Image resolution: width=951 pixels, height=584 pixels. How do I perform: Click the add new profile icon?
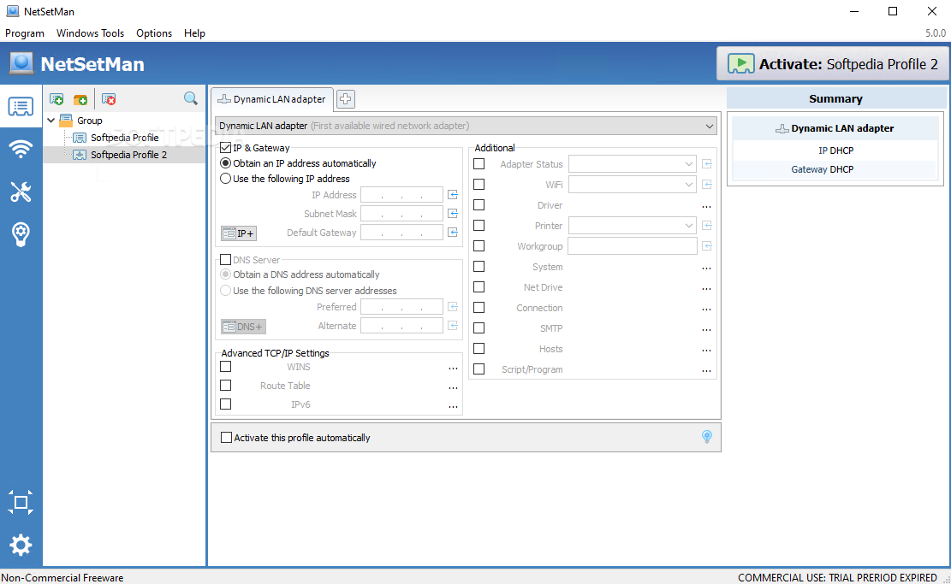coord(56,98)
